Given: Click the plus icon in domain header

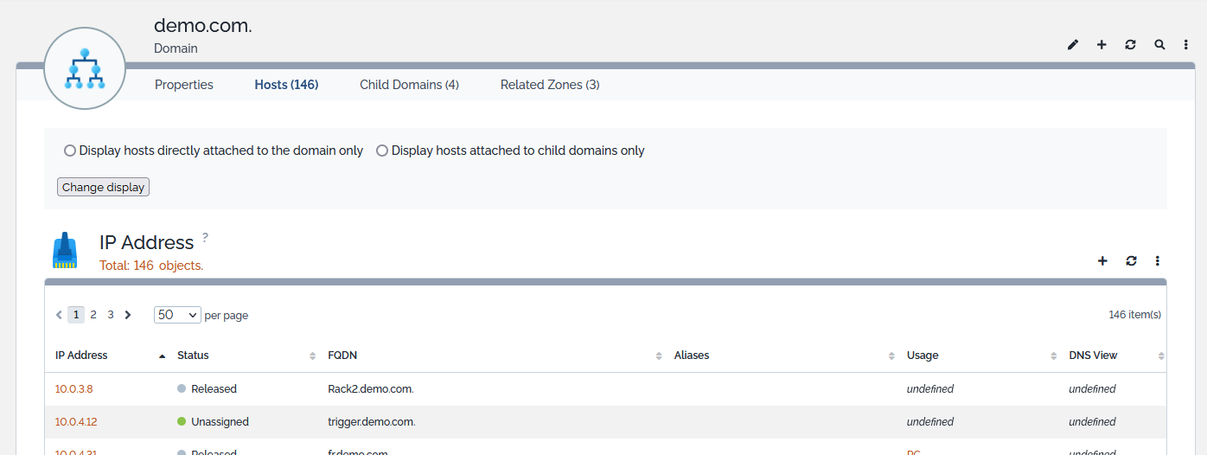Looking at the screenshot, I should click(x=1102, y=44).
